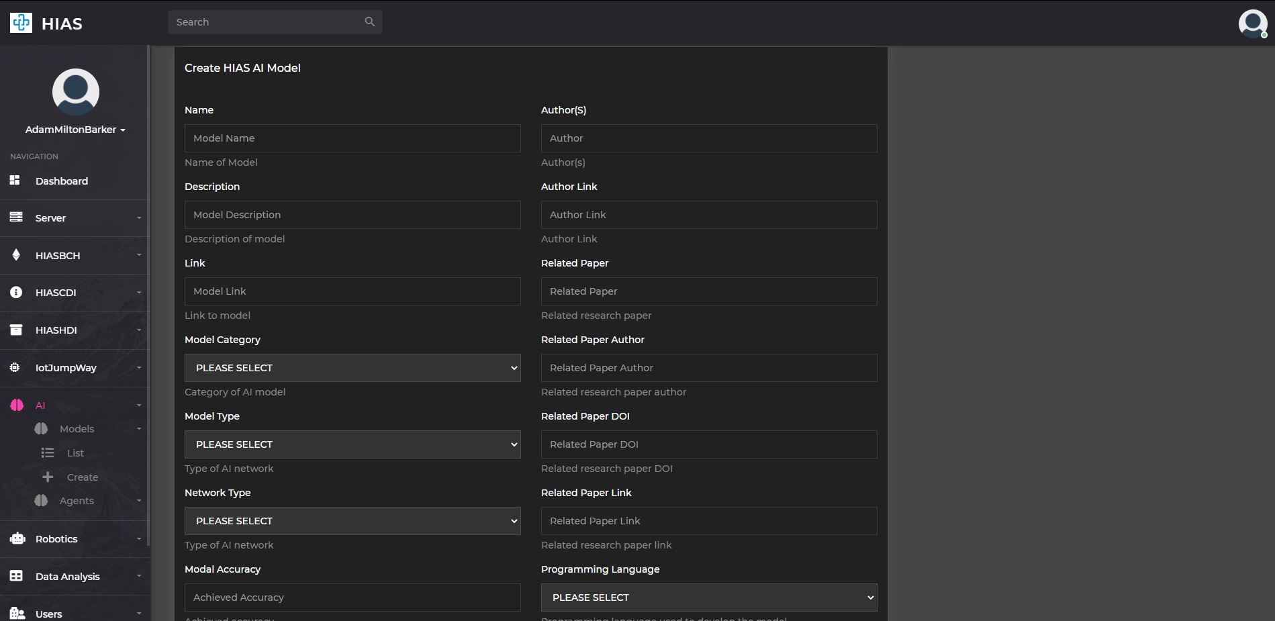Click the Model Description input field
Image resolution: width=1275 pixels, height=621 pixels.
click(x=352, y=215)
